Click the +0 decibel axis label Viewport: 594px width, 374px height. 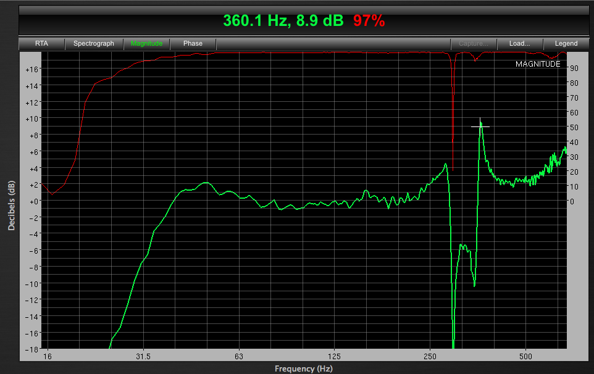click(x=34, y=201)
